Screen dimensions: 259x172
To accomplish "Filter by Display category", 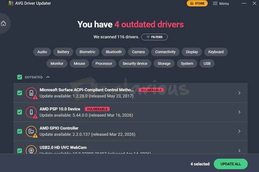I will [192, 52].
